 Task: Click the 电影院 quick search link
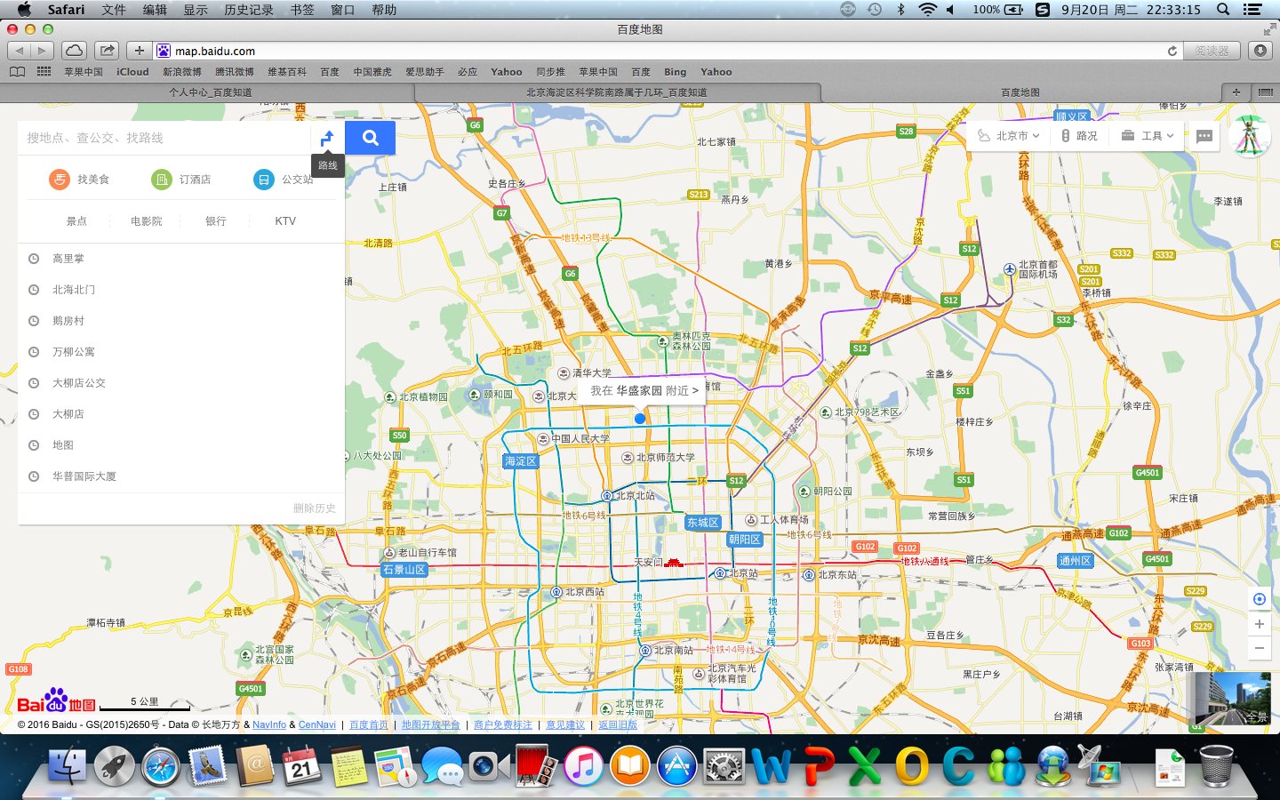point(146,221)
